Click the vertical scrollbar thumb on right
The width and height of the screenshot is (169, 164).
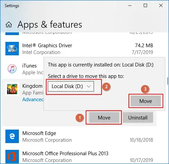(x=168, y=81)
